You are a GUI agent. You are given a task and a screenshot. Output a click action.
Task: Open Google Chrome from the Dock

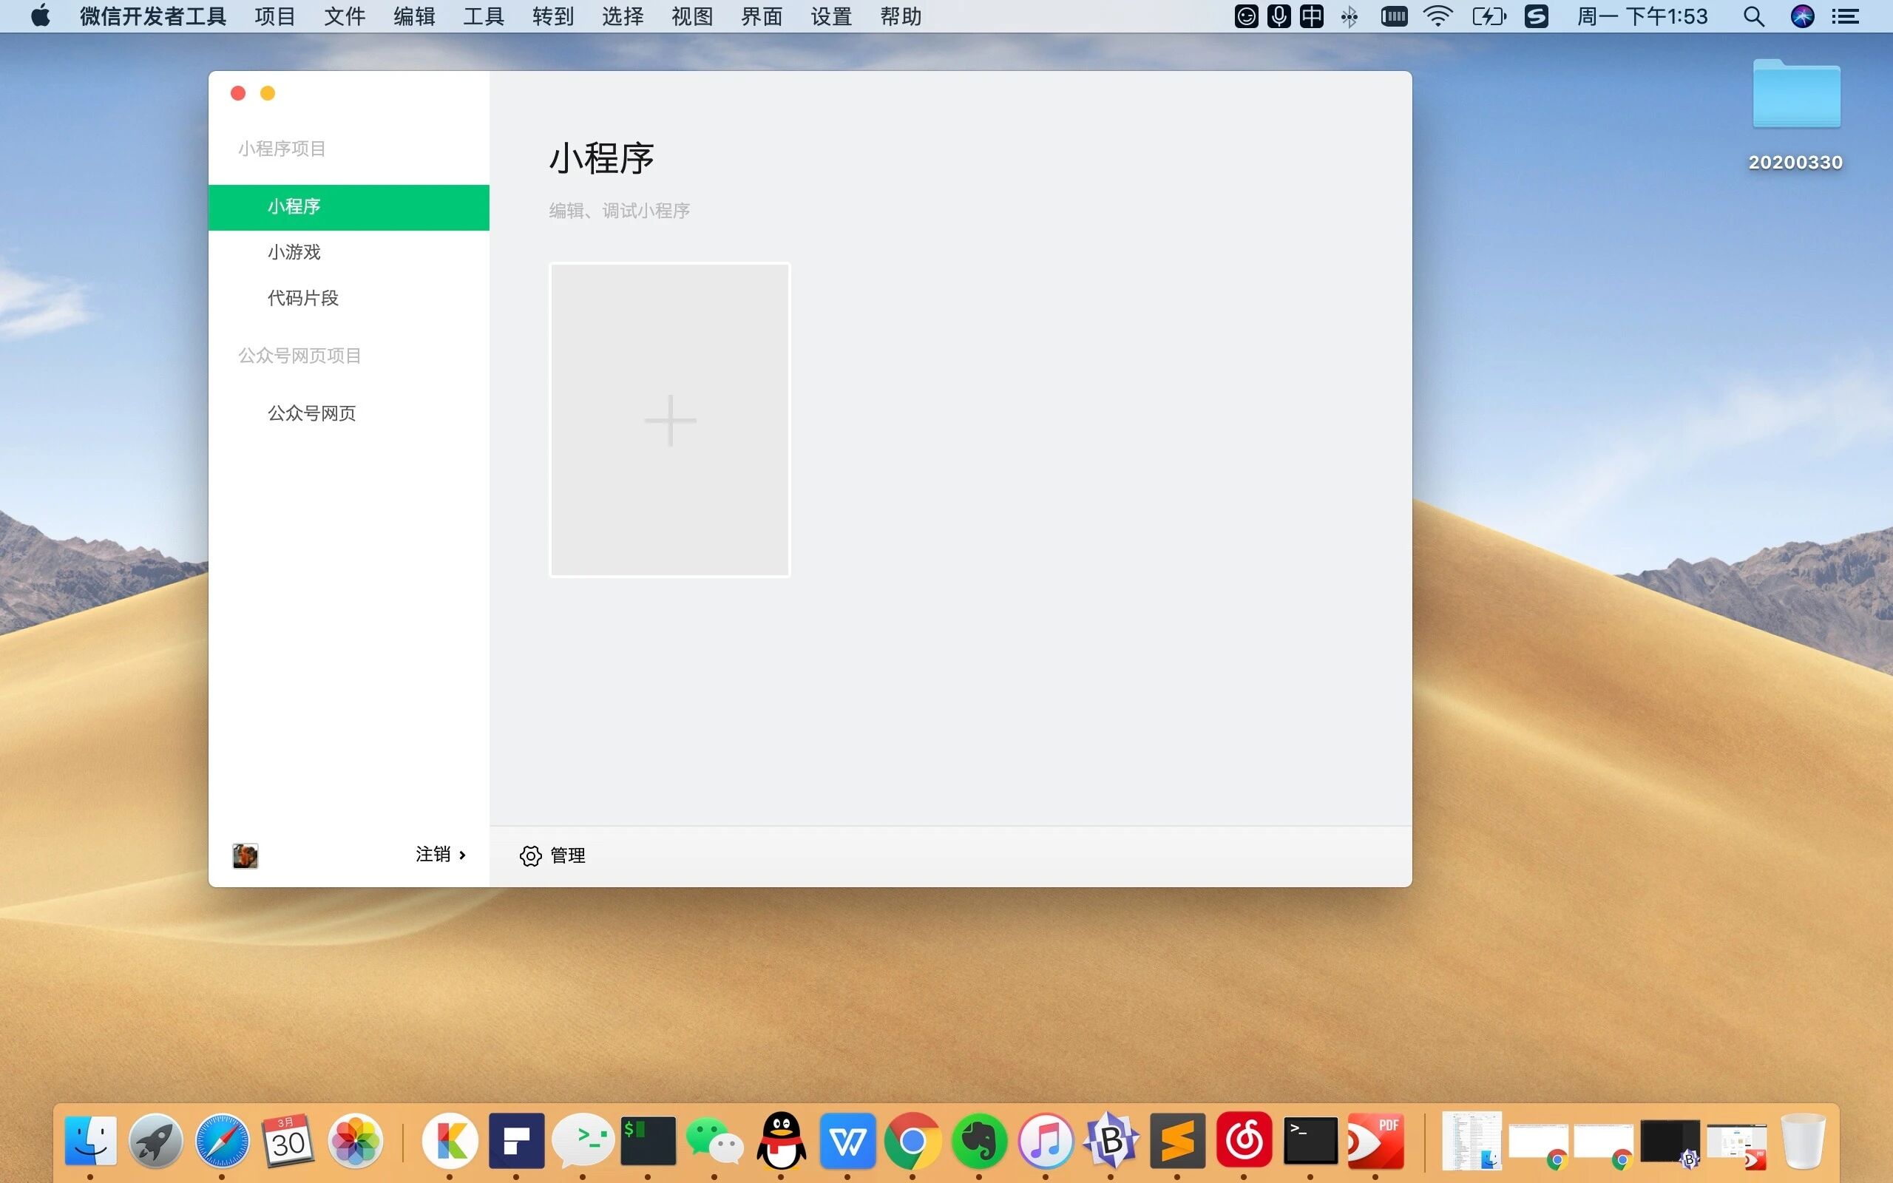pyautogui.click(x=912, y=1140)
